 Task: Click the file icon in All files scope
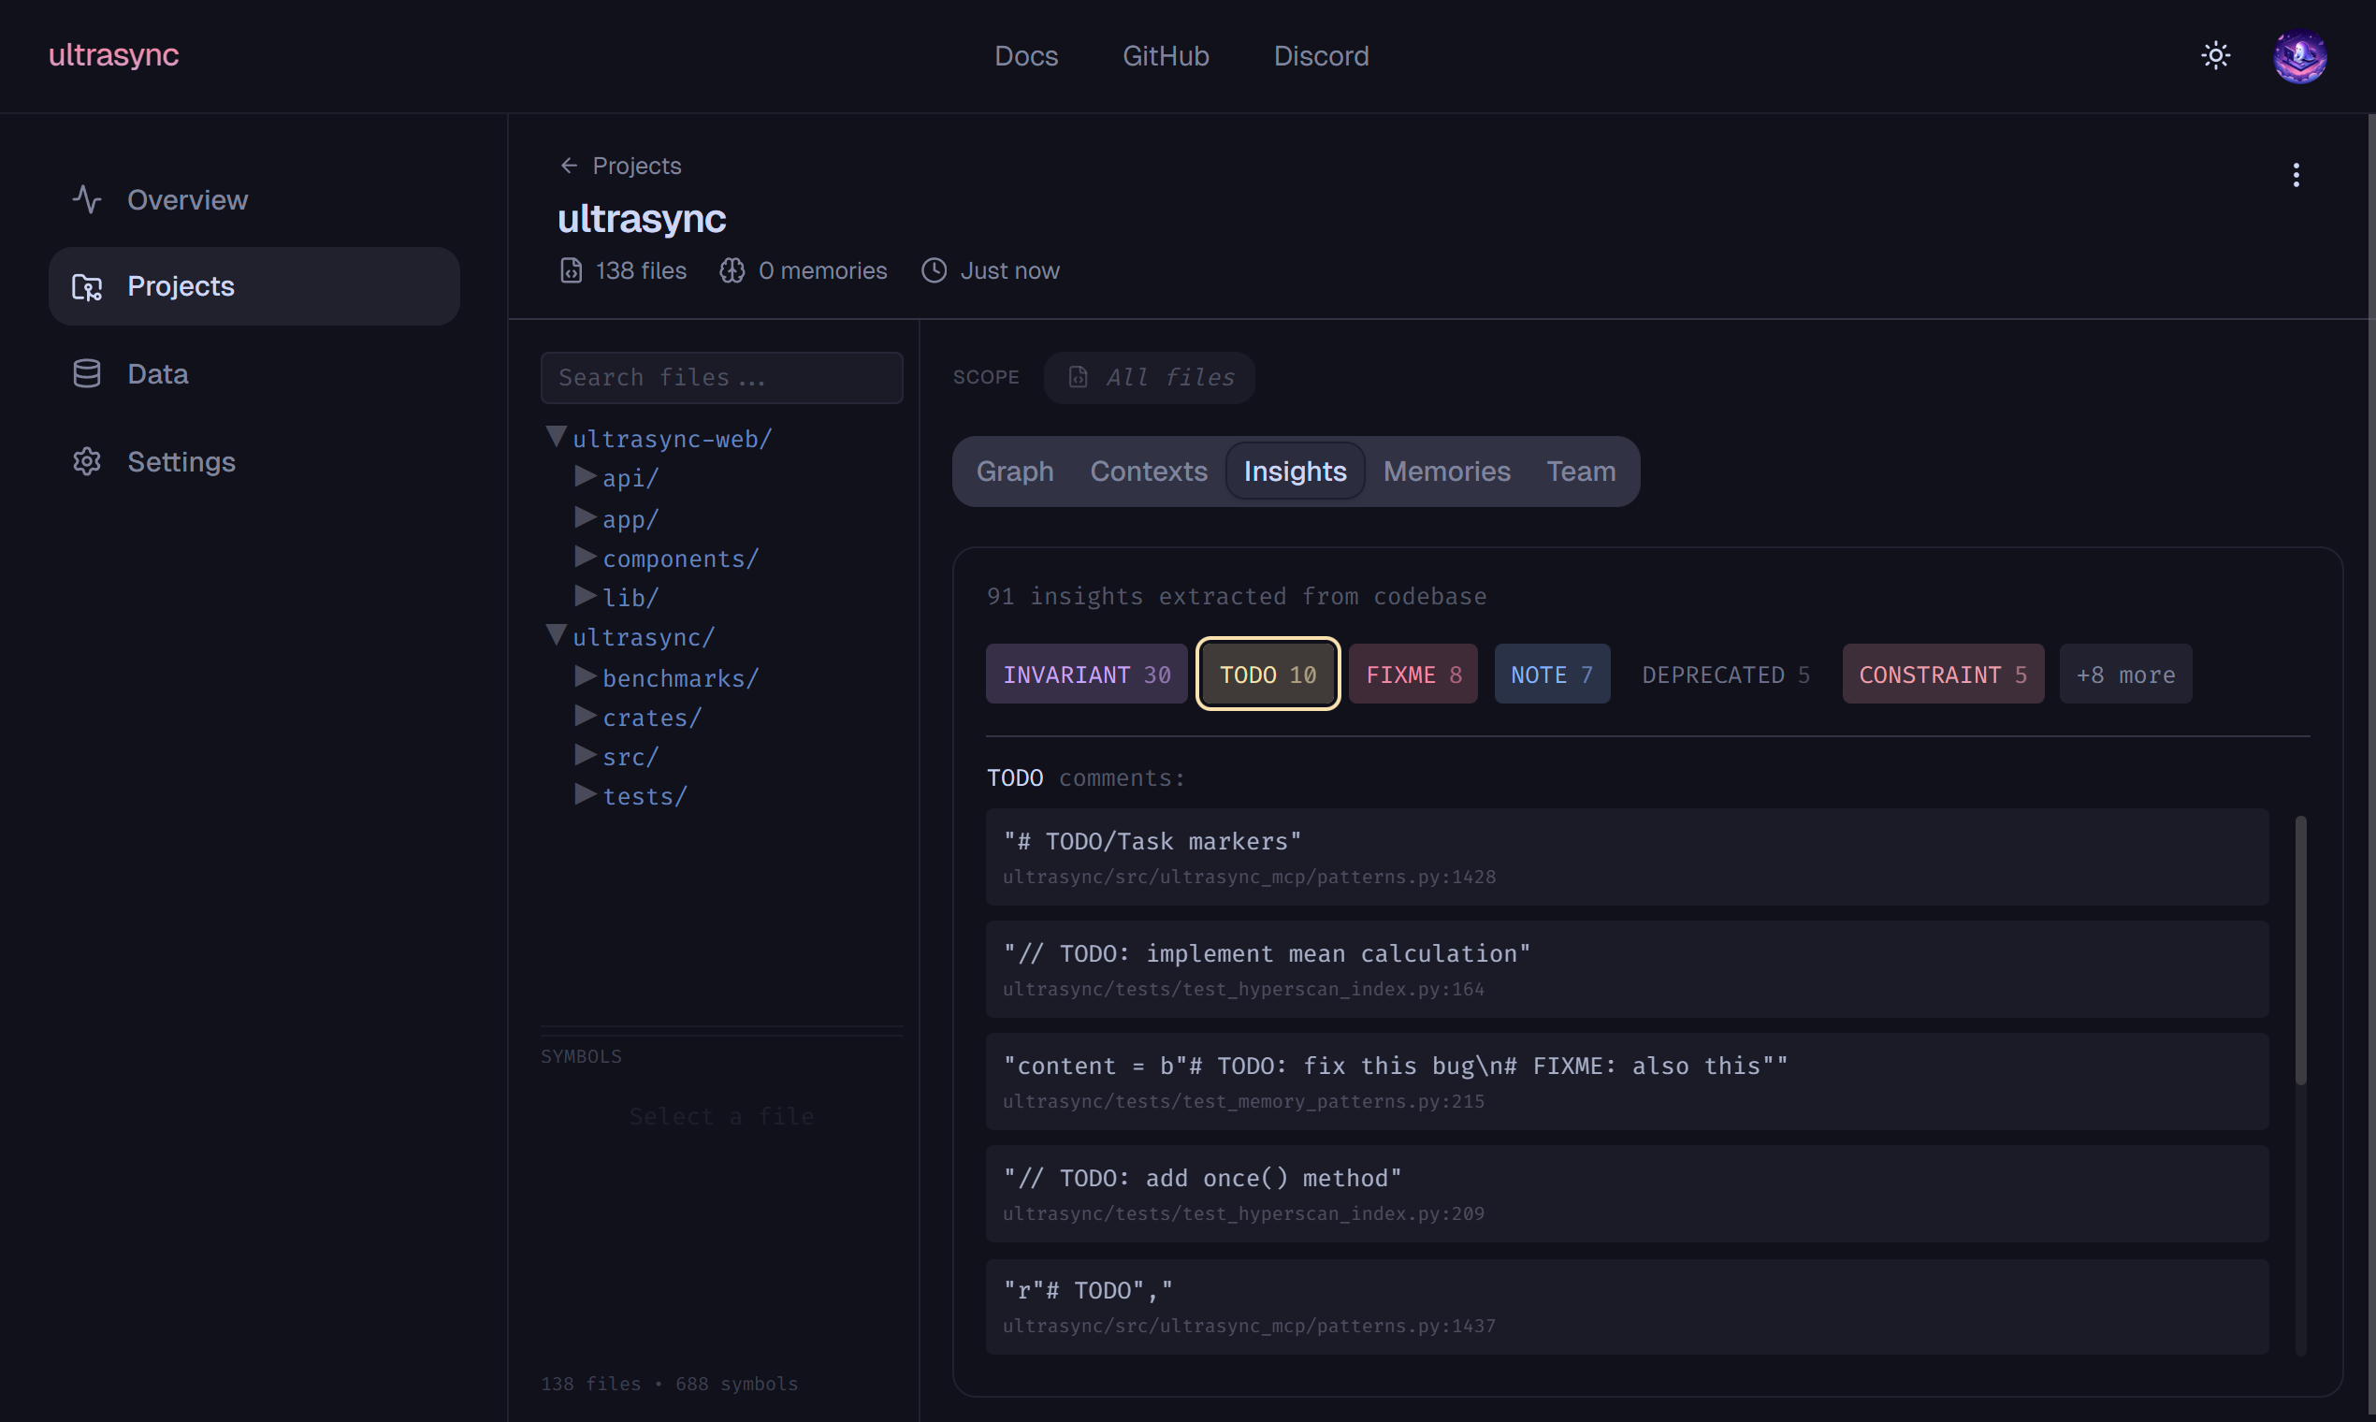tap(1078, 377)
